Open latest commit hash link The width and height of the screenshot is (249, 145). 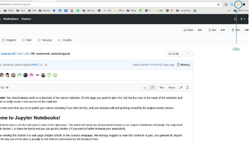point(154,65)
